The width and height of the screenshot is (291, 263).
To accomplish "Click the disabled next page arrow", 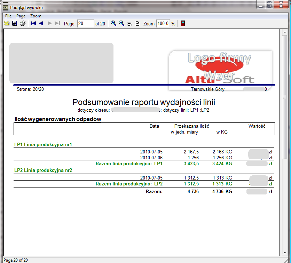I will pos(49,23).
